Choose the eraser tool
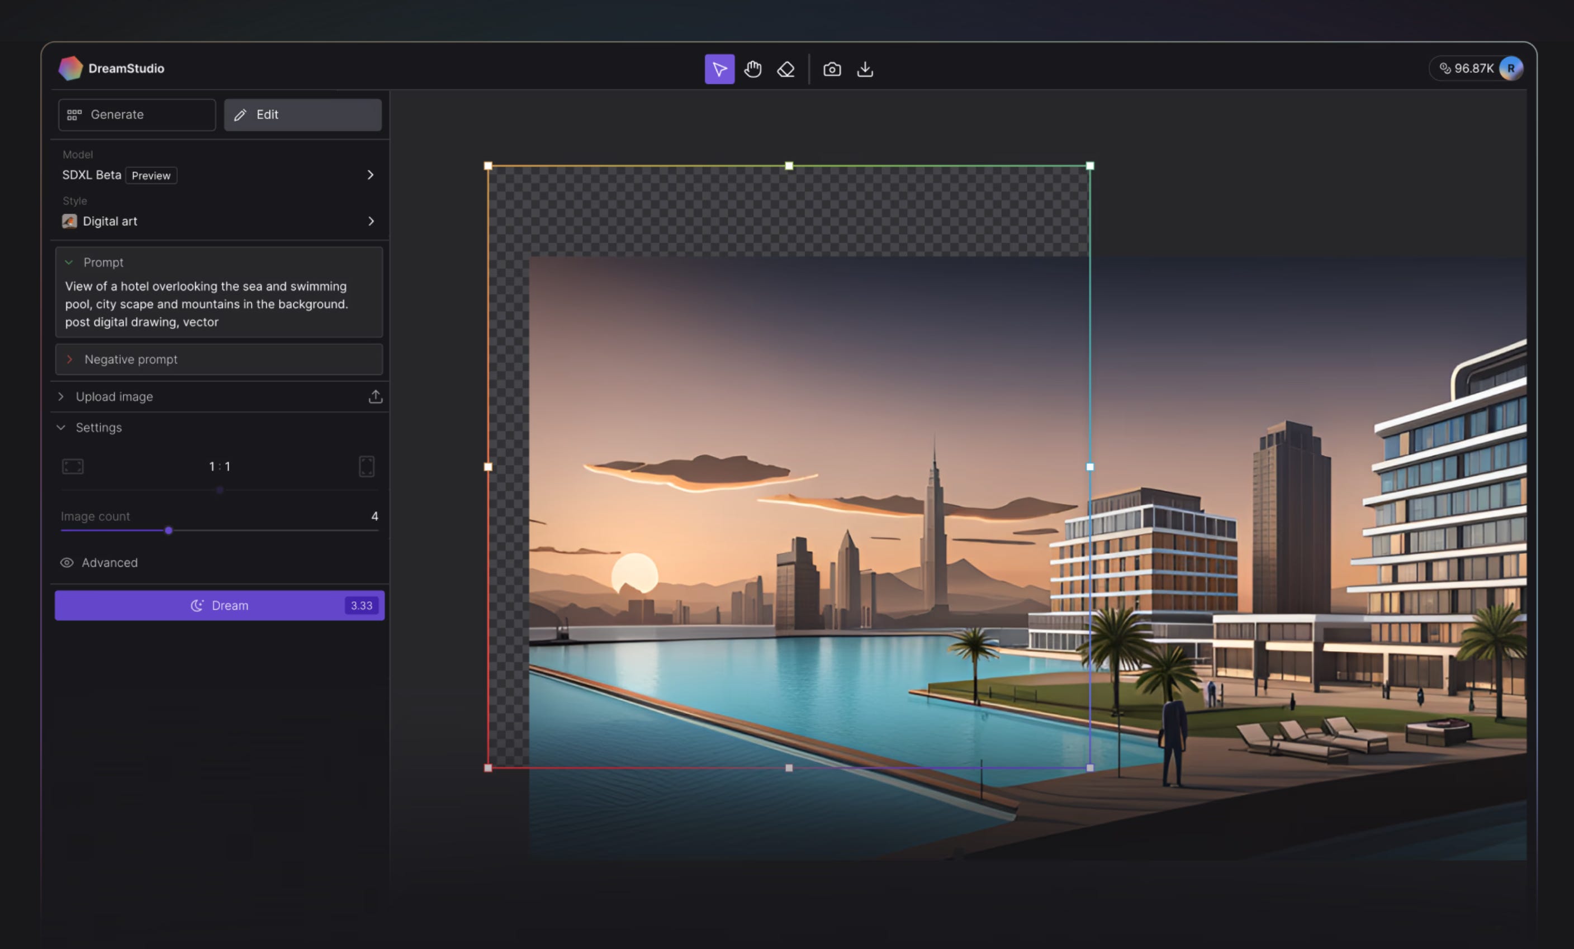This screenshot has height=949, width=1574. pos(786,69)
